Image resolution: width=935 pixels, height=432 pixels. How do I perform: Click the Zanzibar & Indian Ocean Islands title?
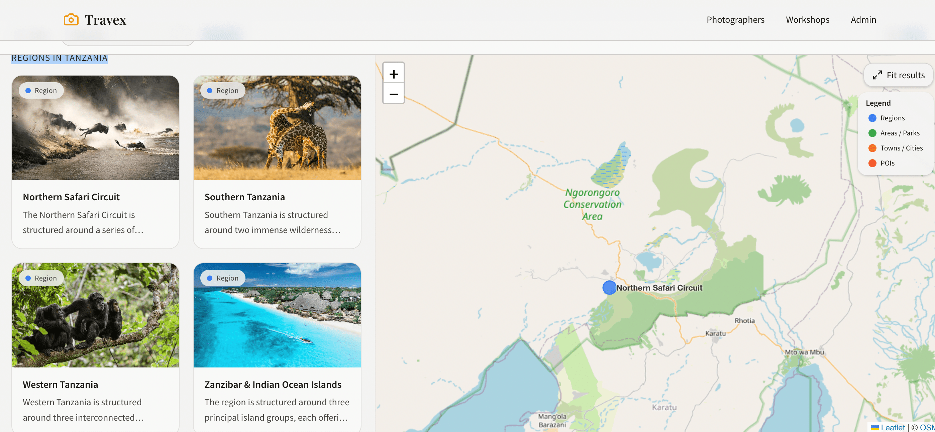(273, 385)
